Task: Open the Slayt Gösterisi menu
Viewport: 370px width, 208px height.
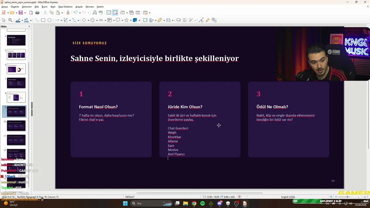Action: click(65, 7)
